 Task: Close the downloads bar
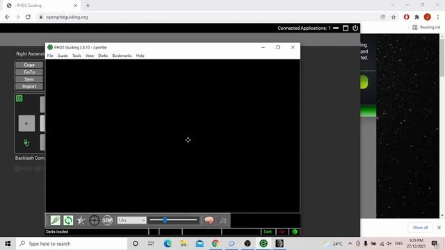[439, 228]
